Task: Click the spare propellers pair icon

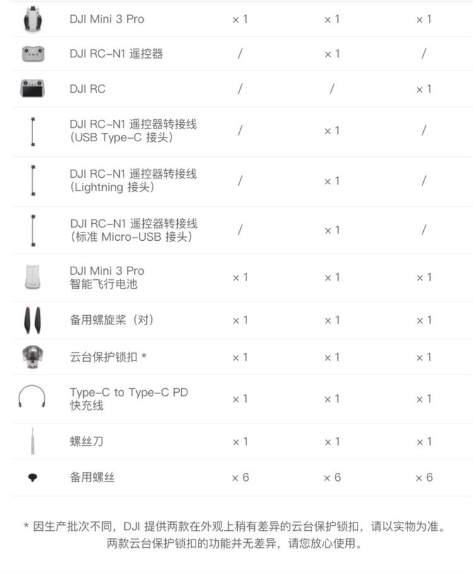Action: click(33, 320)
